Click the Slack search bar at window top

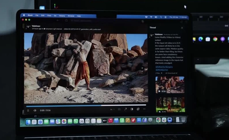(x=81, y=21)
